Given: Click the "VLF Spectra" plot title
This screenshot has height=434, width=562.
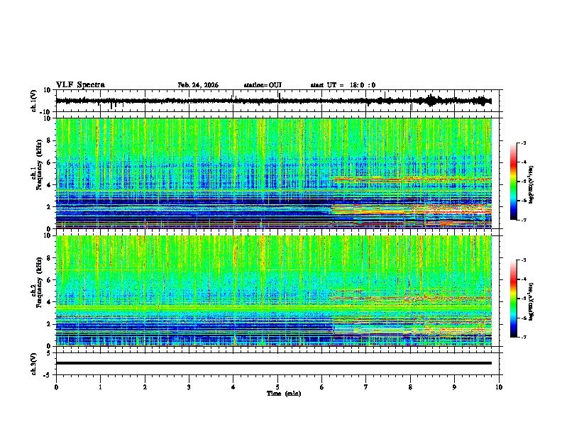Looking at the screenshot, I should coord(80,85).
